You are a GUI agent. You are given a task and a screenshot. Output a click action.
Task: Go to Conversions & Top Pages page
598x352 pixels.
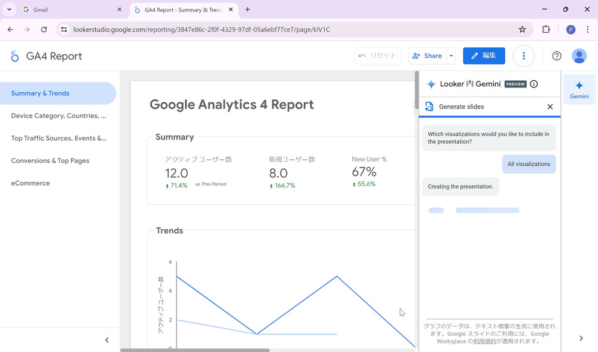click(50, 160)
